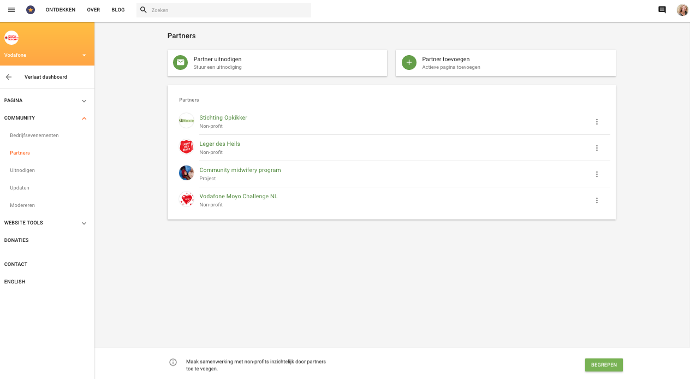690x379 pixels.
Task: Collapse the COMMUNITY section chevron
Action: 84,119
